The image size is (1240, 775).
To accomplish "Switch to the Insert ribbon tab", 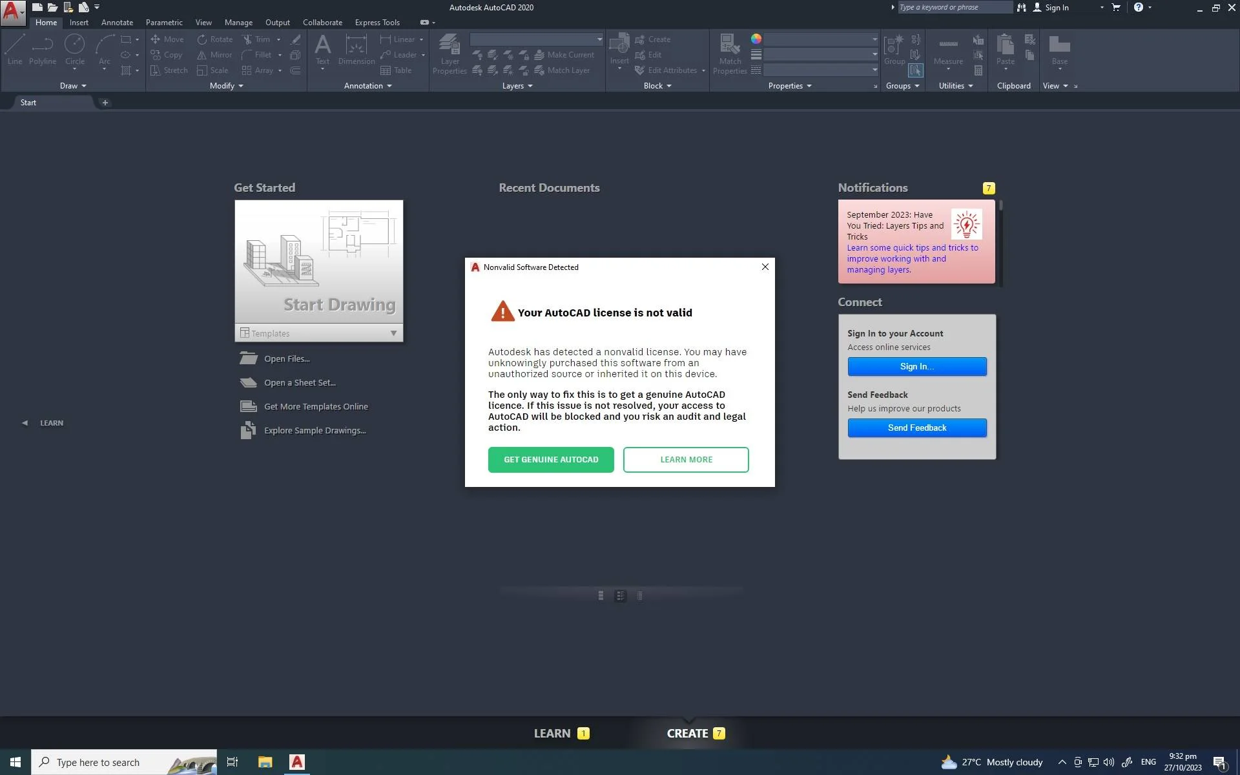I will (x=79, y=22).
